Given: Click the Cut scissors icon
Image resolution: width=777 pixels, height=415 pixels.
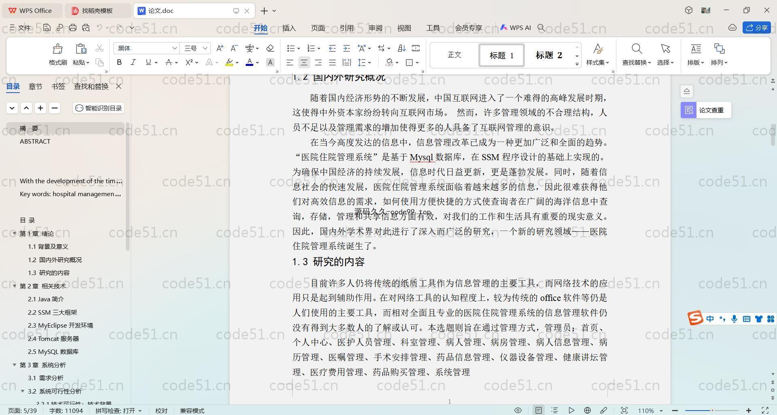Looking at the screenshot, I should [100, 49].
